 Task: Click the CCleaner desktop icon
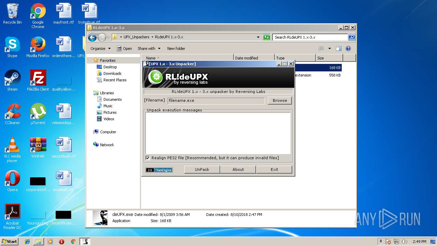coord(12,114)
